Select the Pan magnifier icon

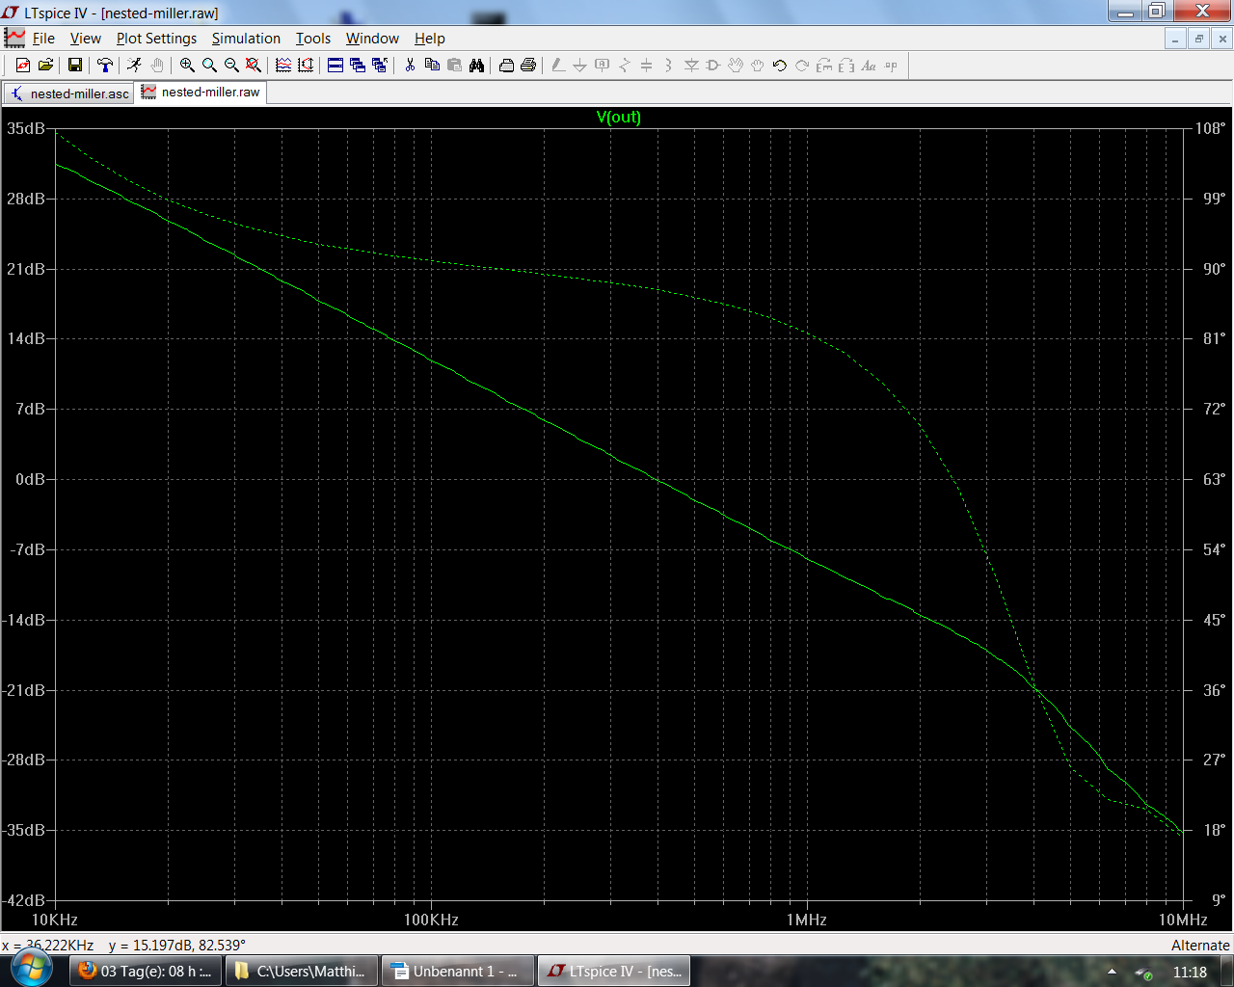(x=209, y=66)
